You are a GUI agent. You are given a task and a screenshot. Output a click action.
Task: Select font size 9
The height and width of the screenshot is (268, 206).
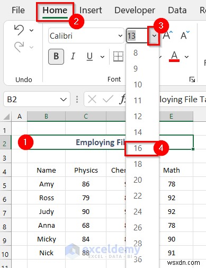pyautogui.click(x=142, y=69)
